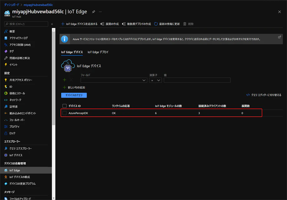Image resolution: width=287 pixels, height=200 pixels.
Task: Open the more options ellipsis in header
Action: point(100,12)
